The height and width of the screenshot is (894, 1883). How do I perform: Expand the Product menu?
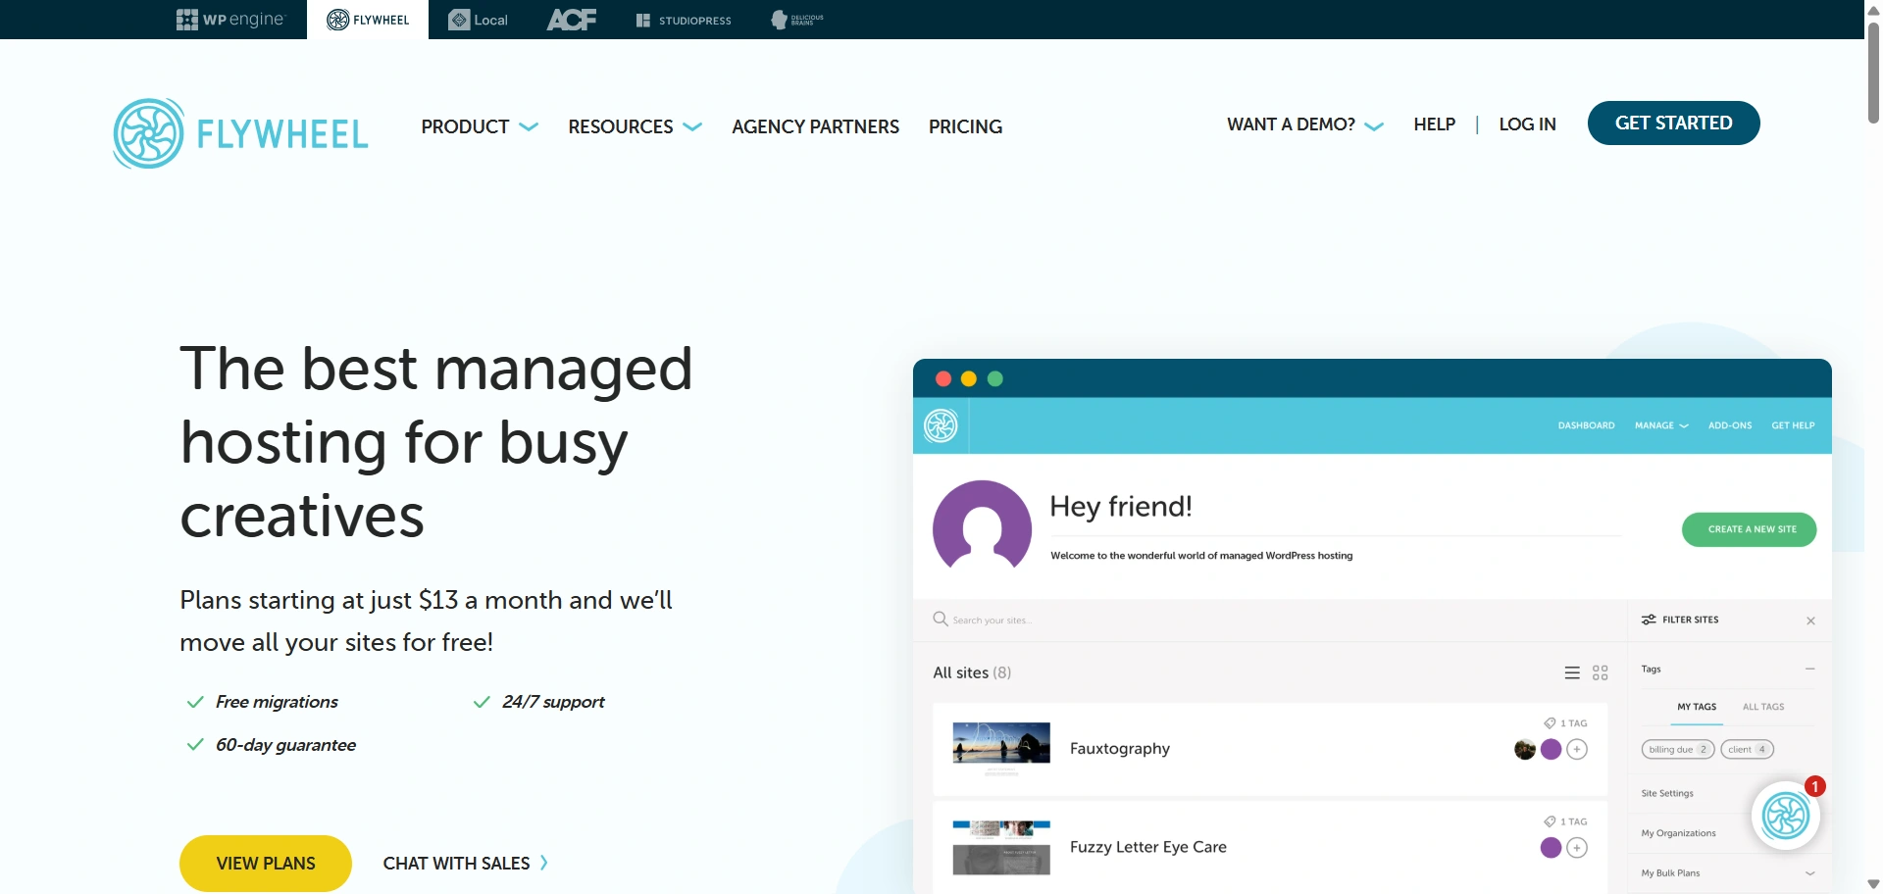coord(480,126)
